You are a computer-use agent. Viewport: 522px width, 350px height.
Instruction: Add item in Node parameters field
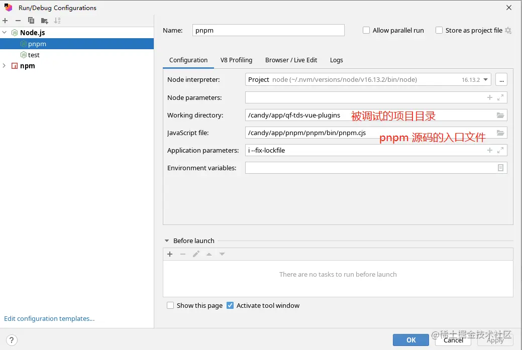[x=490, y=97]
